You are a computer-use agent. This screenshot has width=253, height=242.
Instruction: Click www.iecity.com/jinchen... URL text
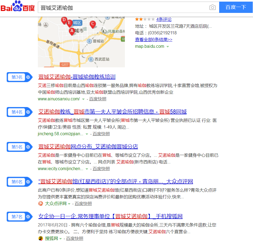(60, 169)
